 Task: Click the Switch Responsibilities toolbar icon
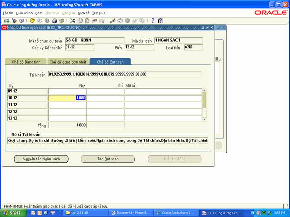(x=47, y=20)
